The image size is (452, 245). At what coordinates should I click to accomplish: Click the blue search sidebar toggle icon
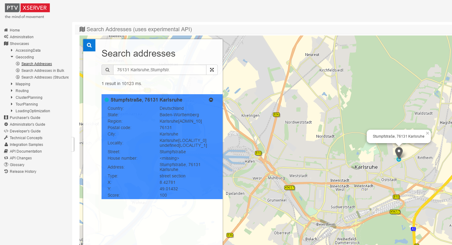tap(89, 45)
